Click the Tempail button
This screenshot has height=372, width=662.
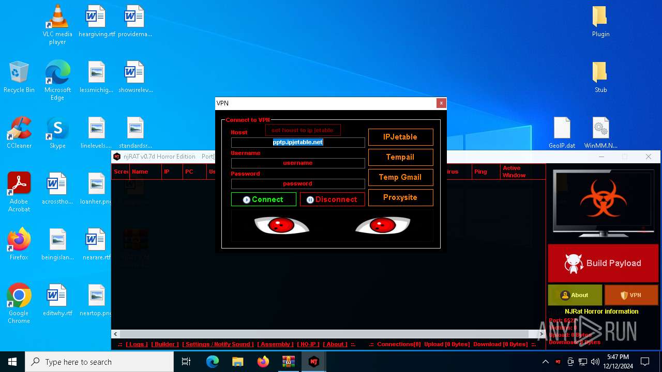[400, 157]
